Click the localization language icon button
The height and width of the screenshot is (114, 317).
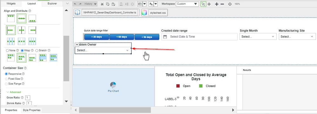pyautogui.click(x=151, y=4)
